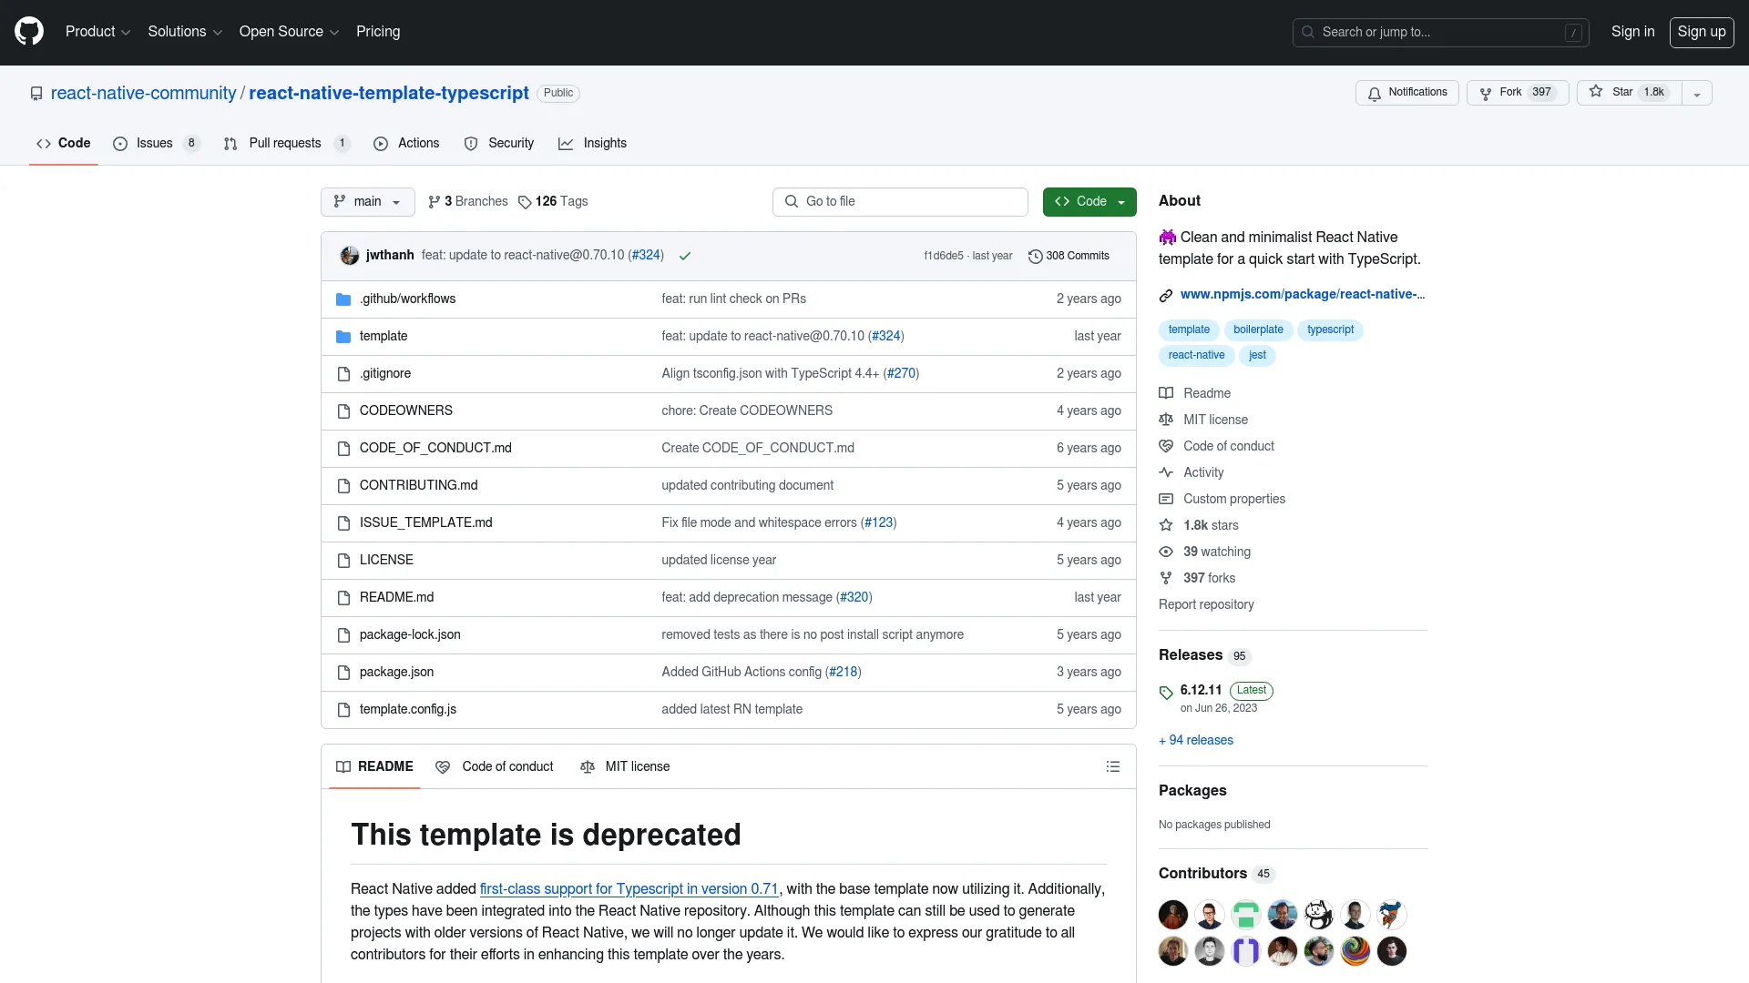Click the Go to file input
The height and width of the screenshot is (983, 1749).
point(900,202)
